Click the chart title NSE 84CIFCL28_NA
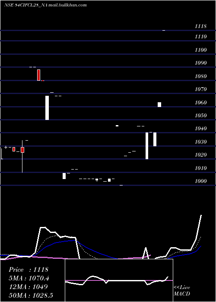This screenshot has height=302, width=216. tap(26, 5)
